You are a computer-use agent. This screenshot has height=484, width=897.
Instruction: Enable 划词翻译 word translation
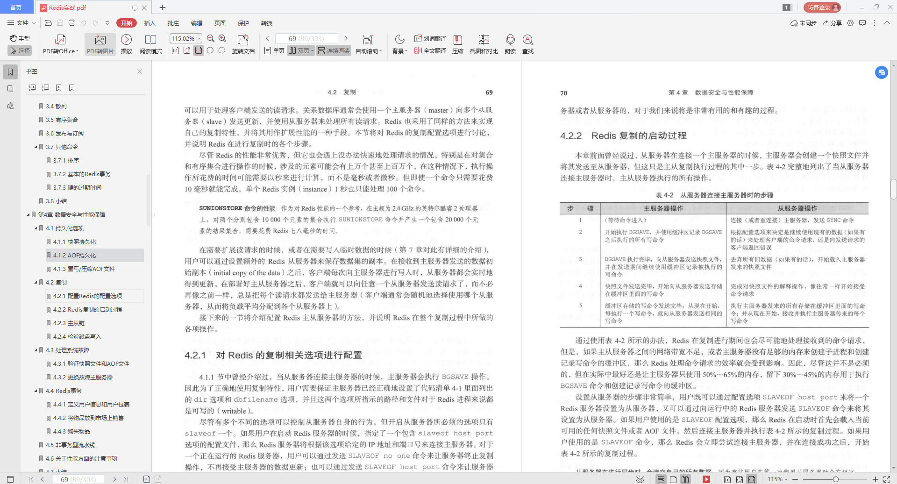(x=430, y=38)
